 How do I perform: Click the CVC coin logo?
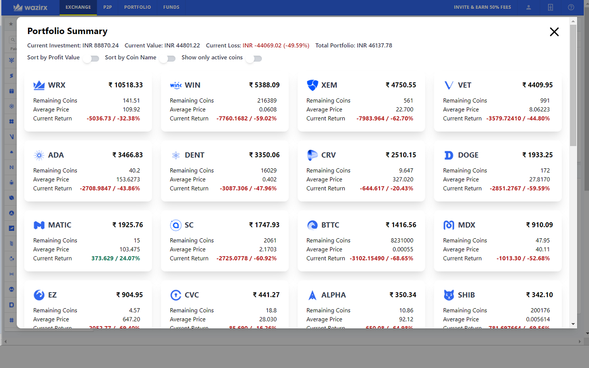click(x=176, y=295)
